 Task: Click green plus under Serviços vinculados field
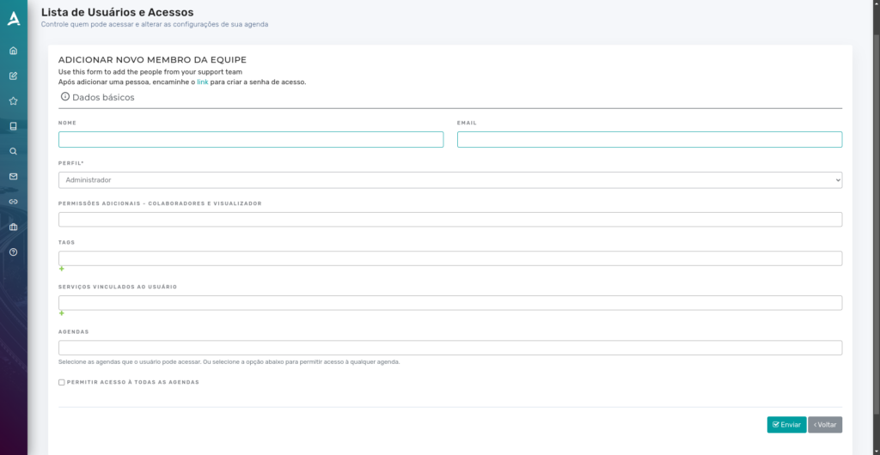point(62,313)
